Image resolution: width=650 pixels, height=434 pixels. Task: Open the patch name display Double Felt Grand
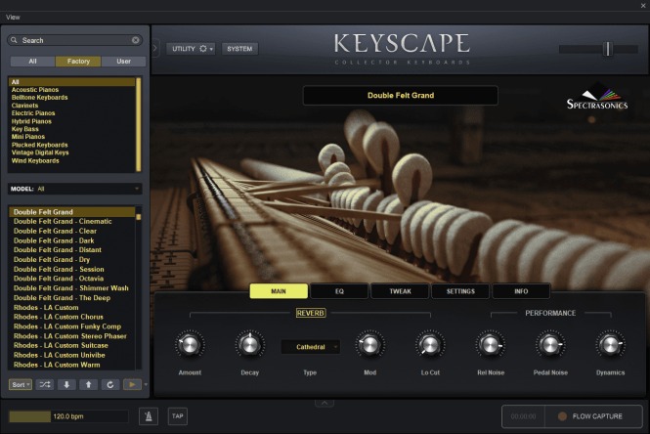click(x=401, y=96)
